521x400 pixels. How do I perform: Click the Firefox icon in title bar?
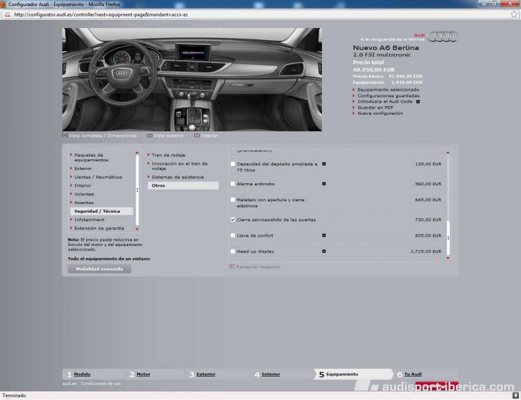(x=3, y=4)
